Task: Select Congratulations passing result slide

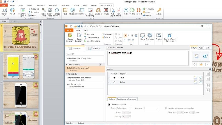Action: [x=85, y=79]
